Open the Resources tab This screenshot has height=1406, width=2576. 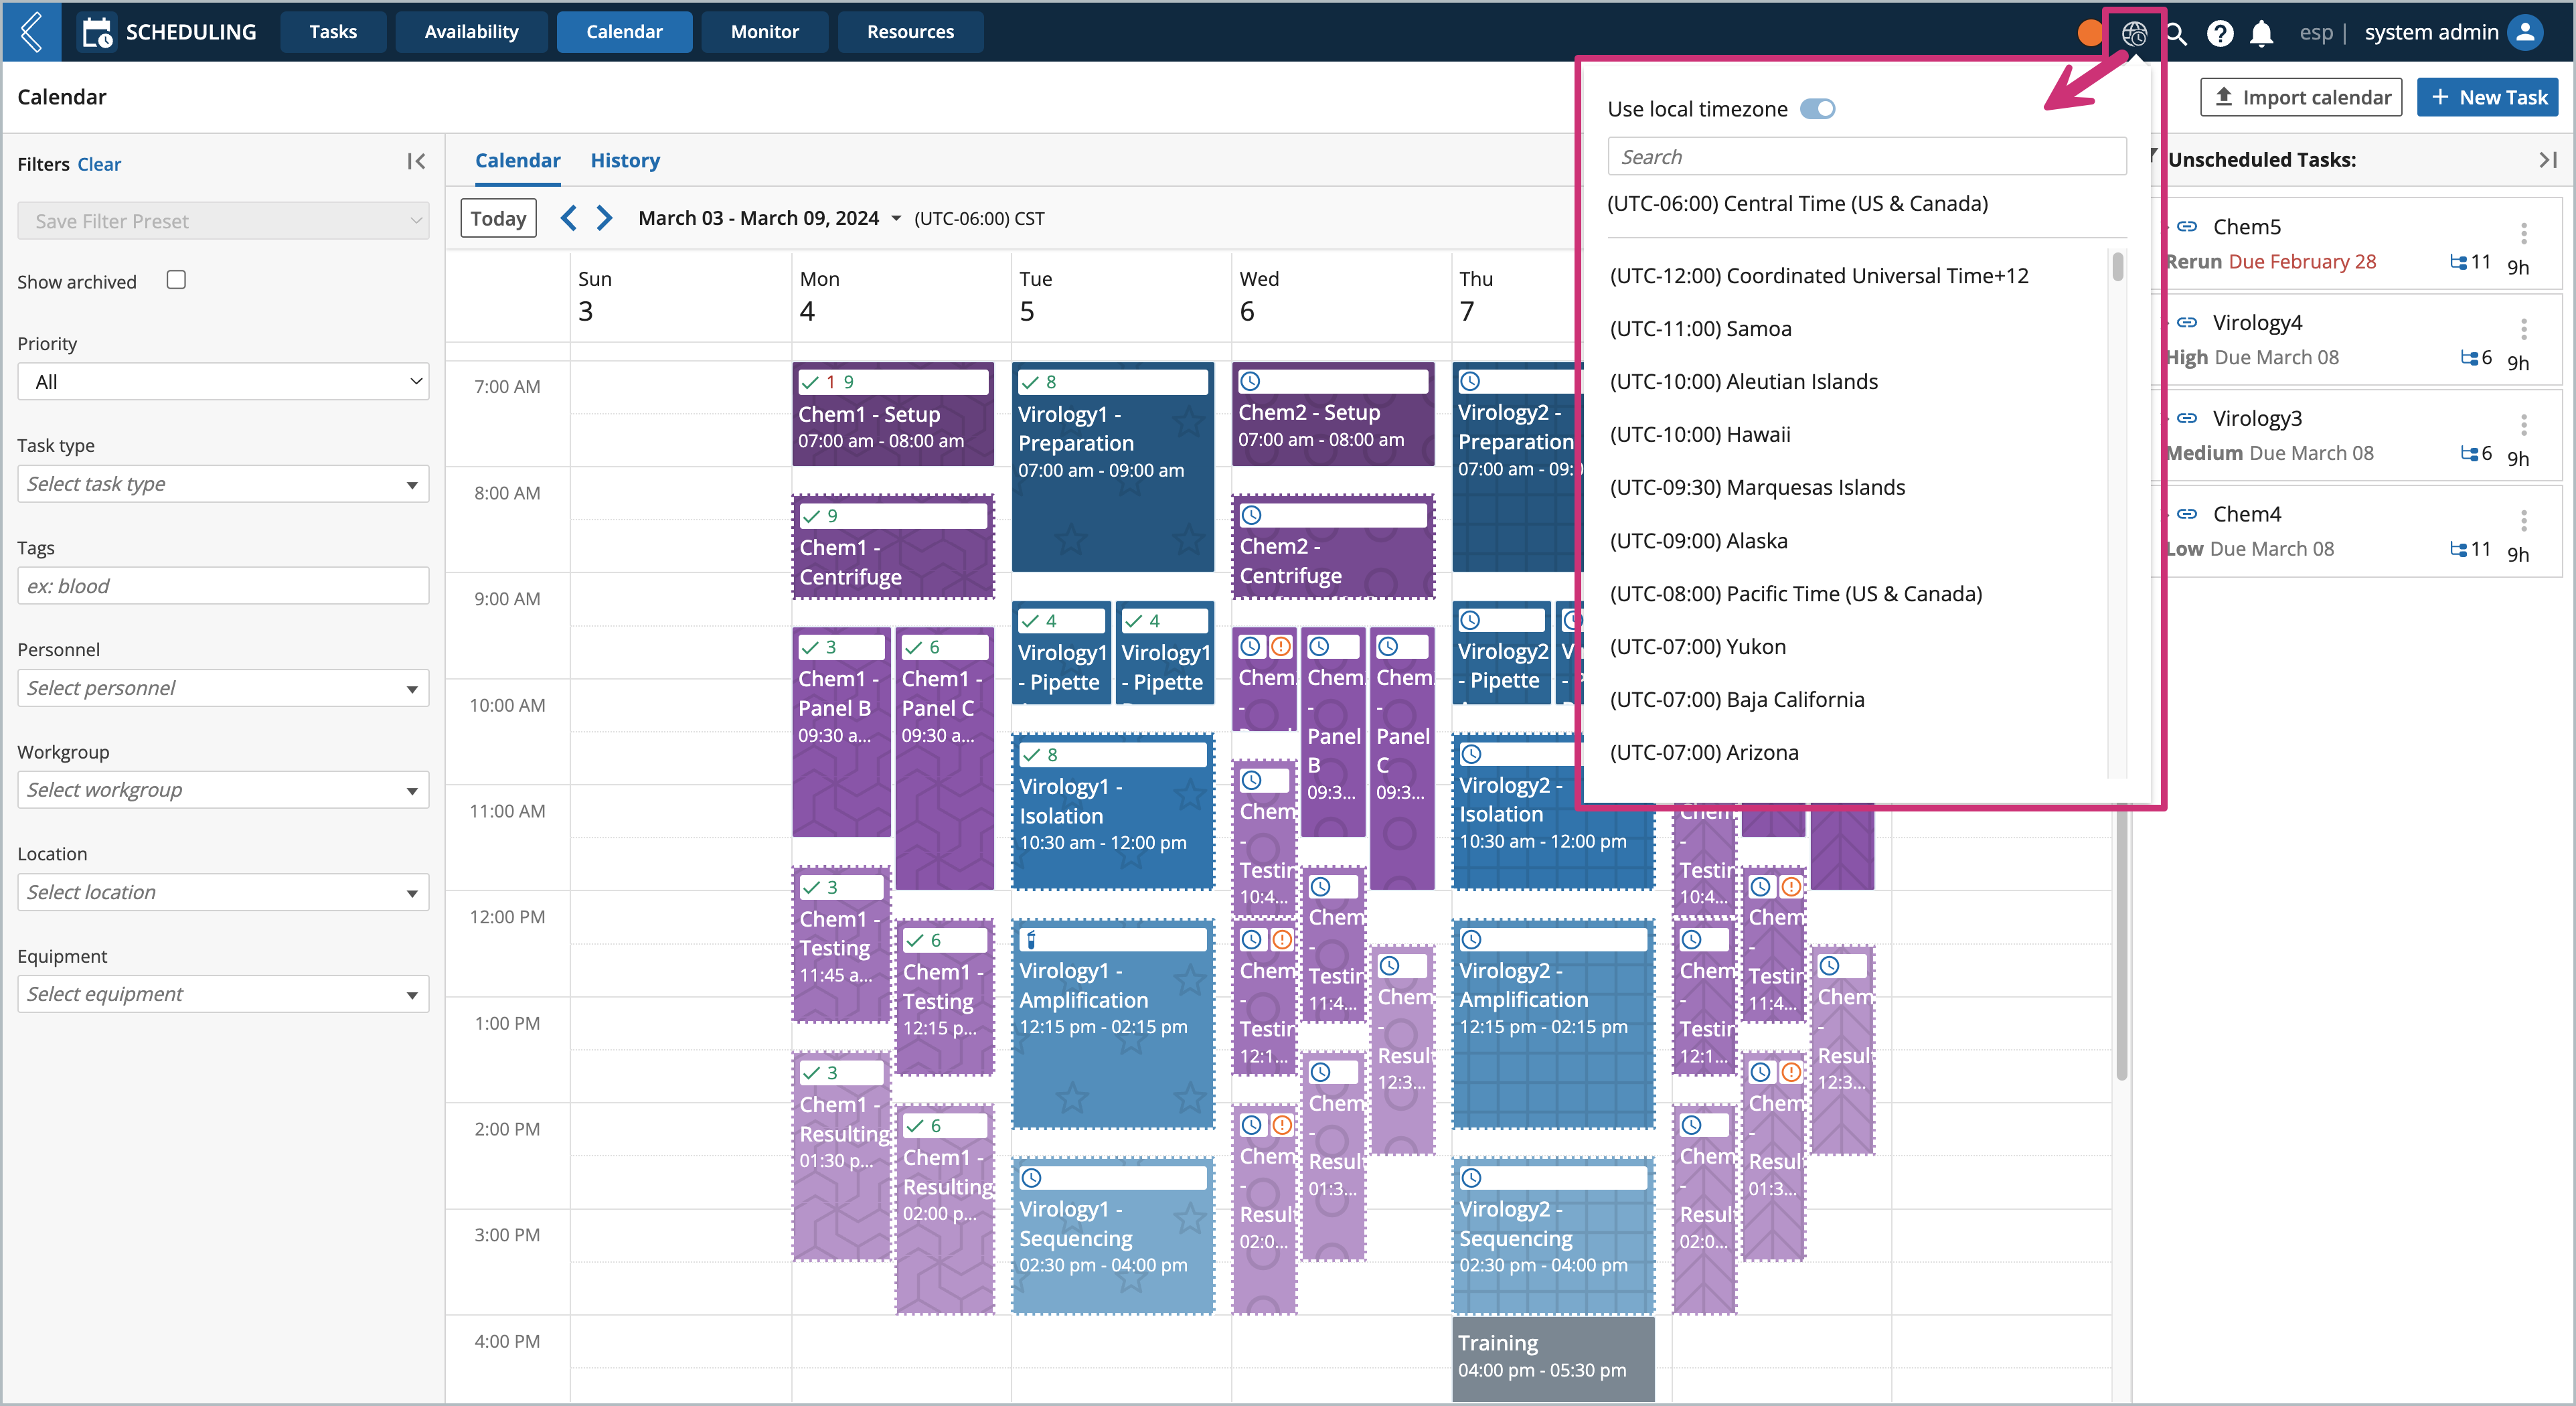pos(910,32)
